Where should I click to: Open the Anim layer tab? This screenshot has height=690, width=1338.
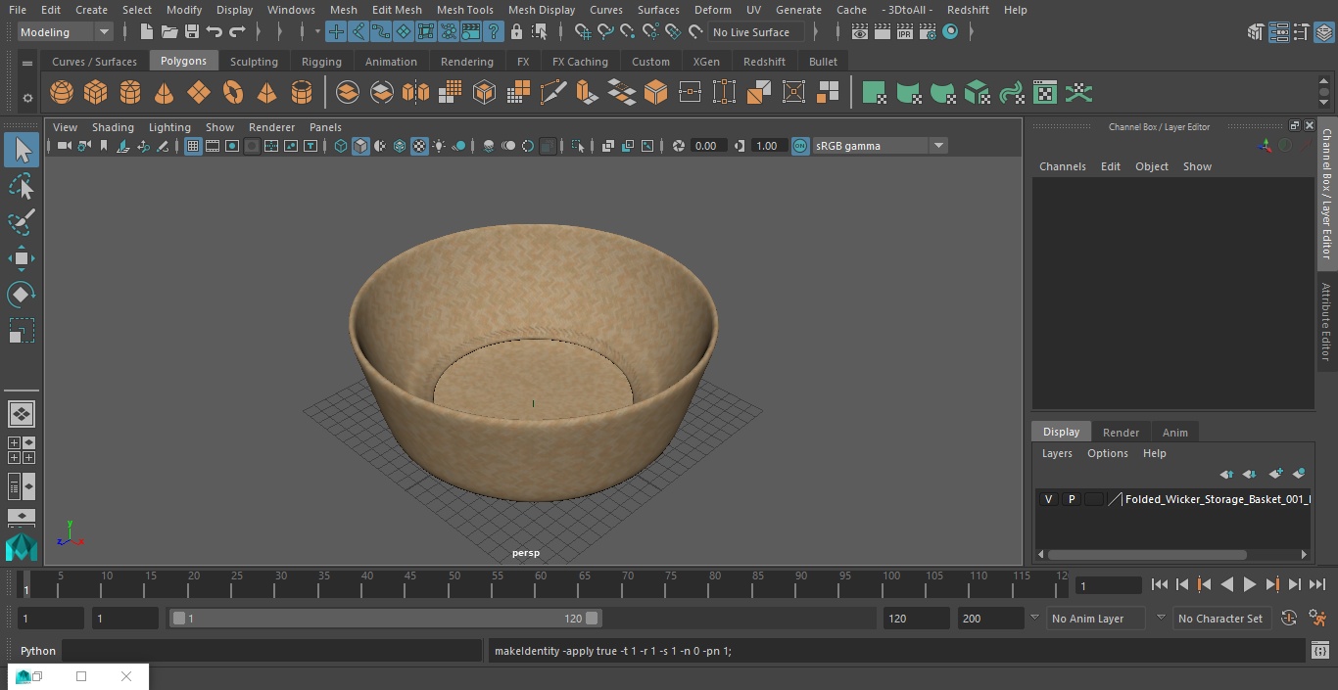click(x=1174, y=433)
